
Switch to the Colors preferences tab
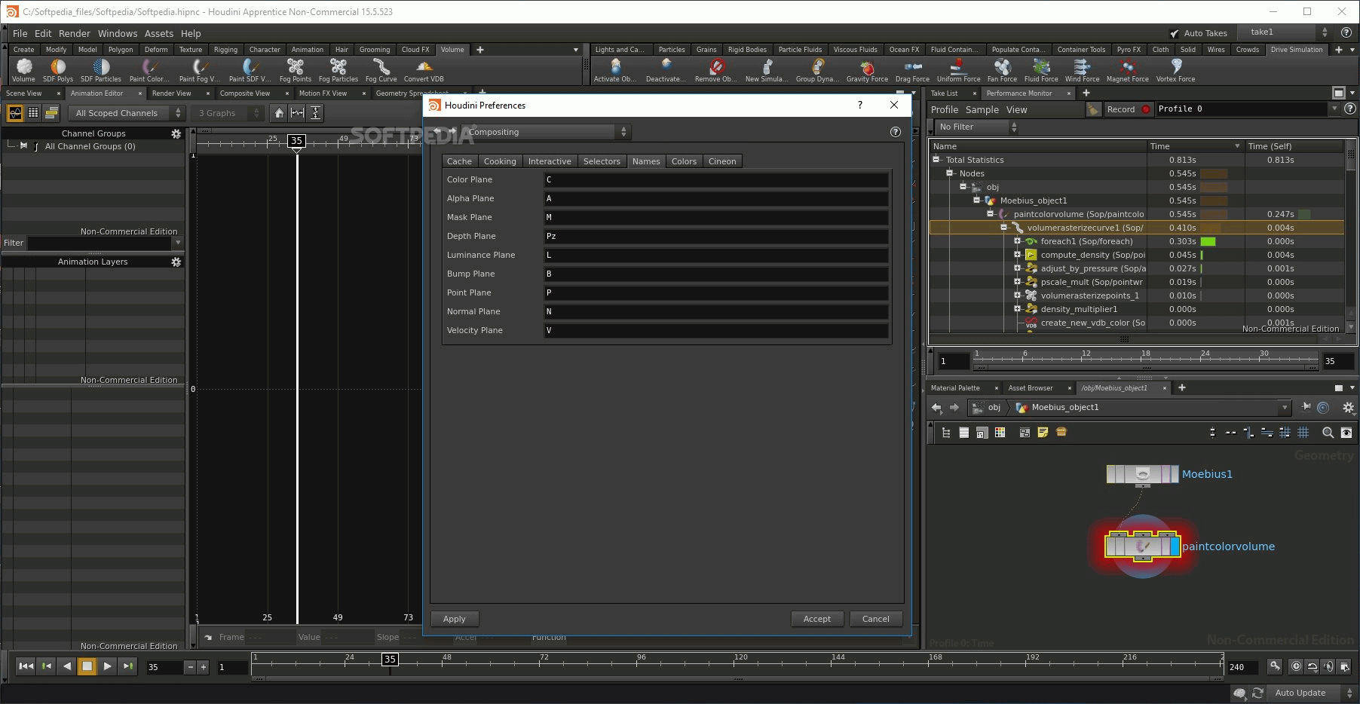(x=684, y=161)
